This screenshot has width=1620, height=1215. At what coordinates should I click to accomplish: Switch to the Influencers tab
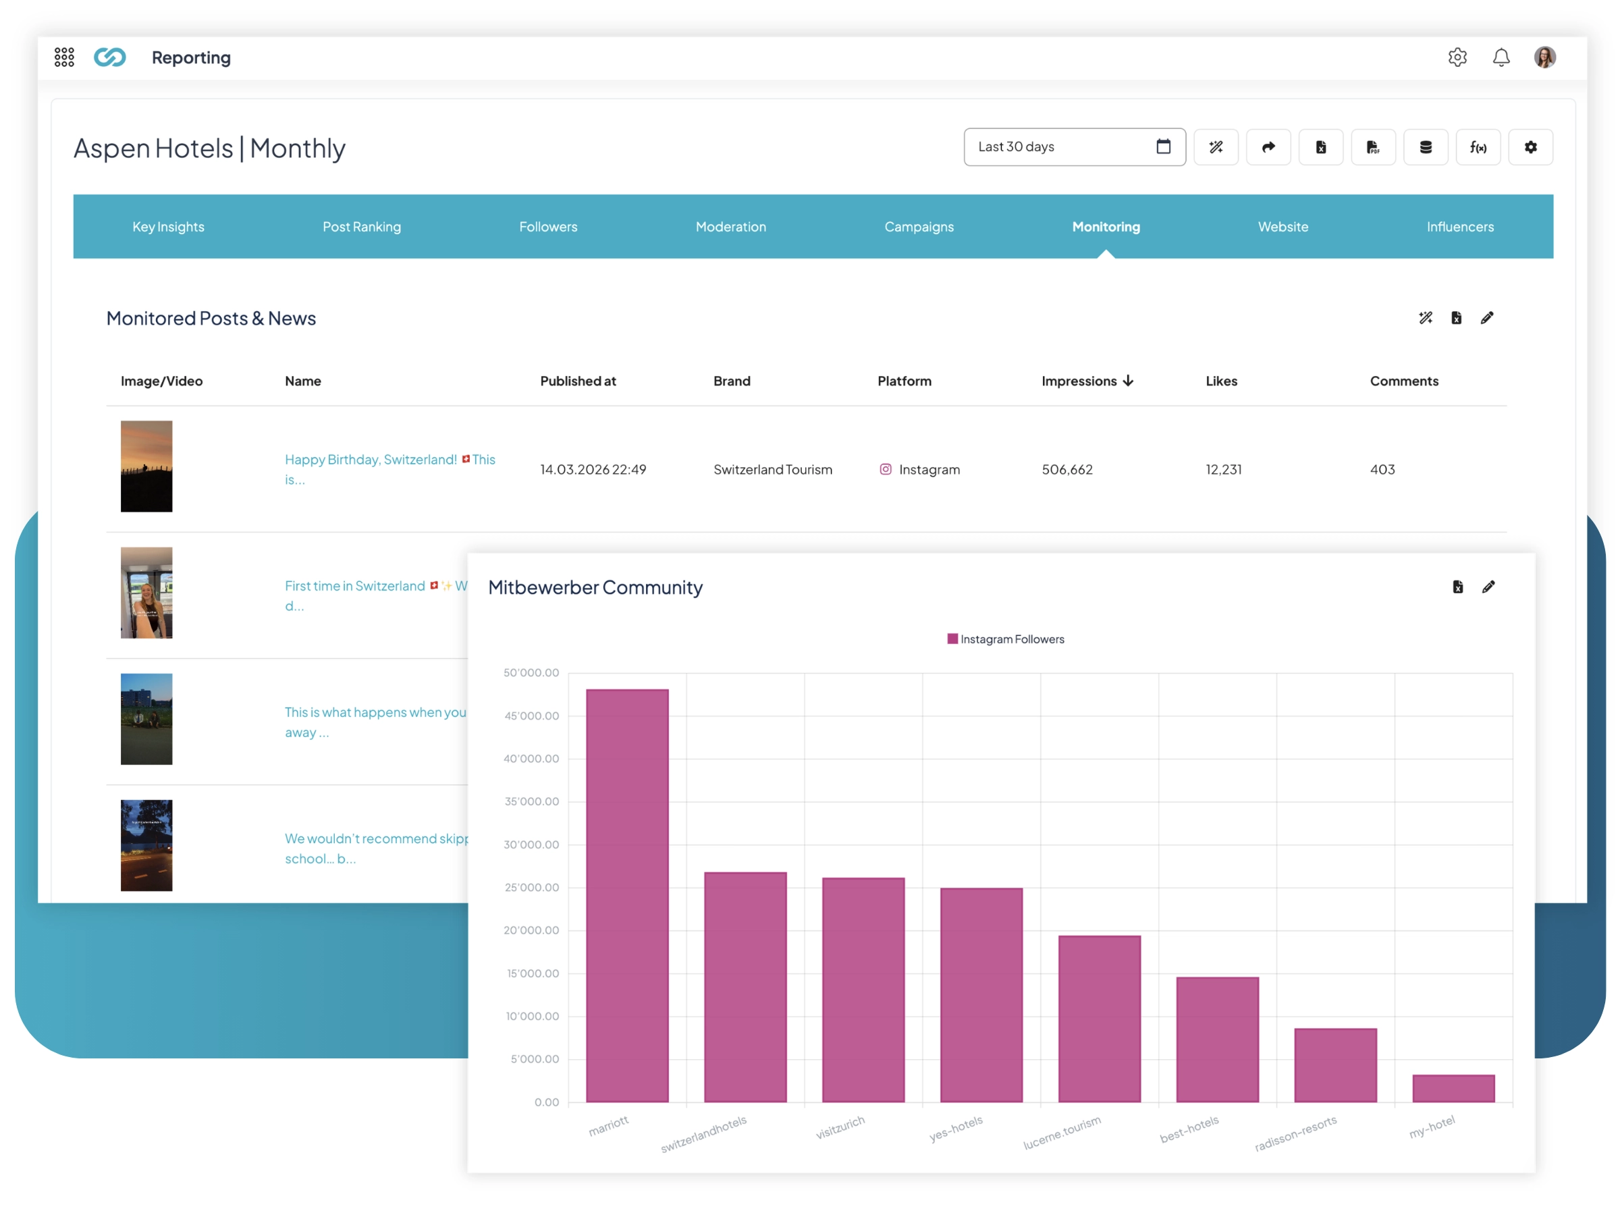tap(1459, 226)
